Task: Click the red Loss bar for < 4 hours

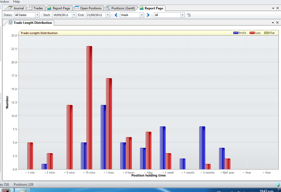Action: pyautogui.click(x=129, y=153)
